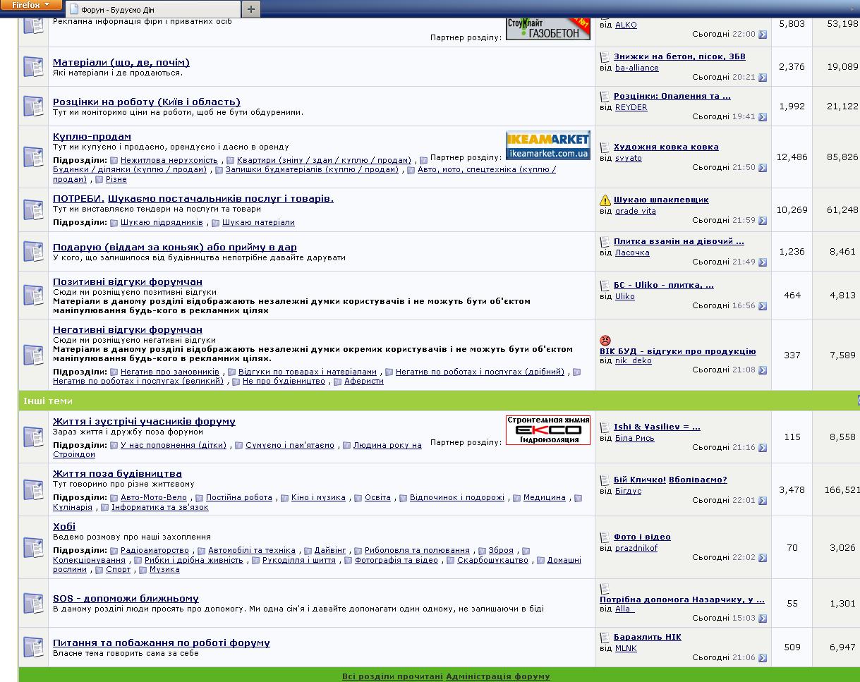Open 'Негативні відгуки форумчан' forum
The height and width of the screenshot is (682, 860).
click(x=128, y=329)
